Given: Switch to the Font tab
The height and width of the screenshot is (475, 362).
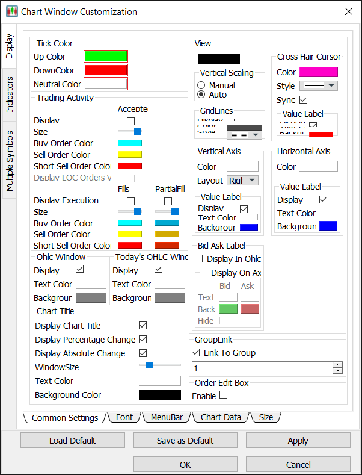Looking at the screenshot, I should tap(124, 417).
